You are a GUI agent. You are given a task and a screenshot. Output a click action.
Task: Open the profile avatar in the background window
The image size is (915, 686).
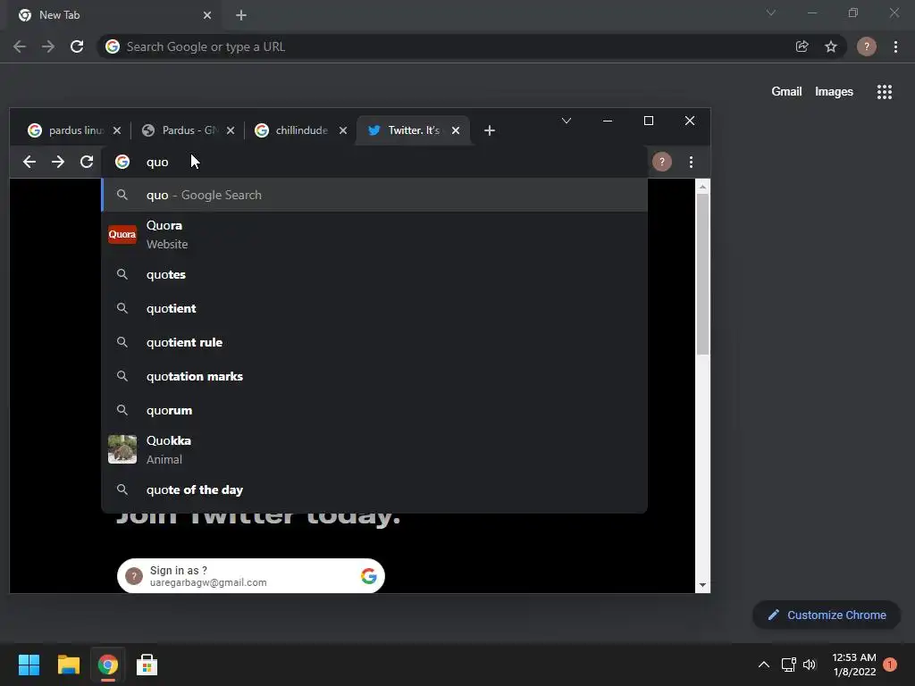867,46
